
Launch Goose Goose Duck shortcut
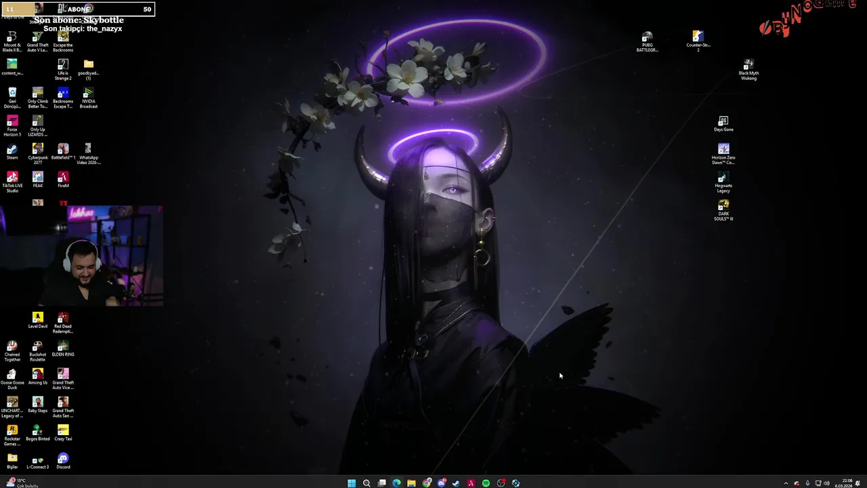point(12,380)
